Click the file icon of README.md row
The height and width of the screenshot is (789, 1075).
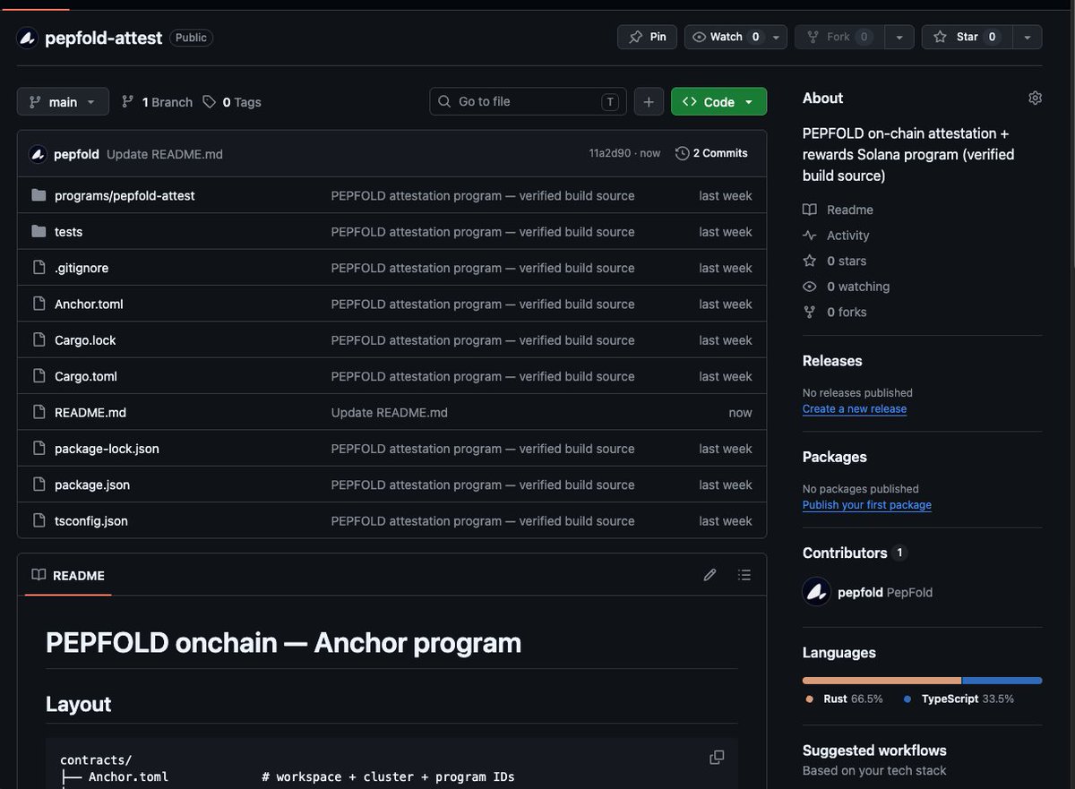coord(39,412)
